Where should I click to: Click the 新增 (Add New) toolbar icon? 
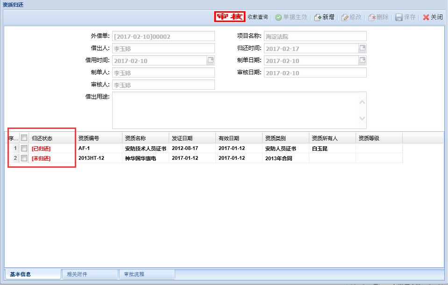pyautogui.click(x=318, y=17)
